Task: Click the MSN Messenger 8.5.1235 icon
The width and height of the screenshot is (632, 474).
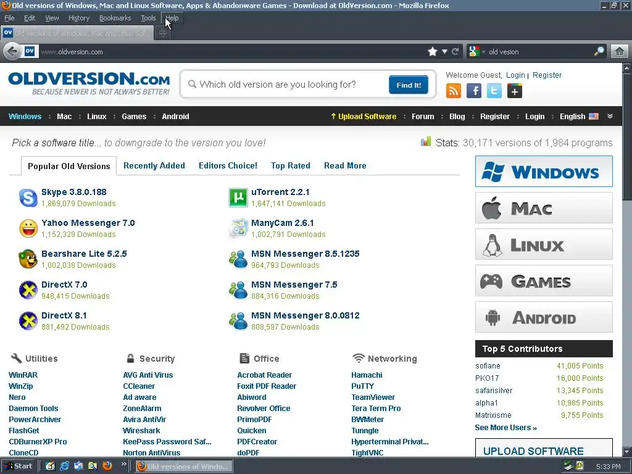Action: [x=238, y=259]
